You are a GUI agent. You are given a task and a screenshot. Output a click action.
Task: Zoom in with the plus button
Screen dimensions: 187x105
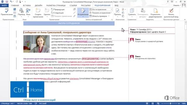tap(179, 104)
